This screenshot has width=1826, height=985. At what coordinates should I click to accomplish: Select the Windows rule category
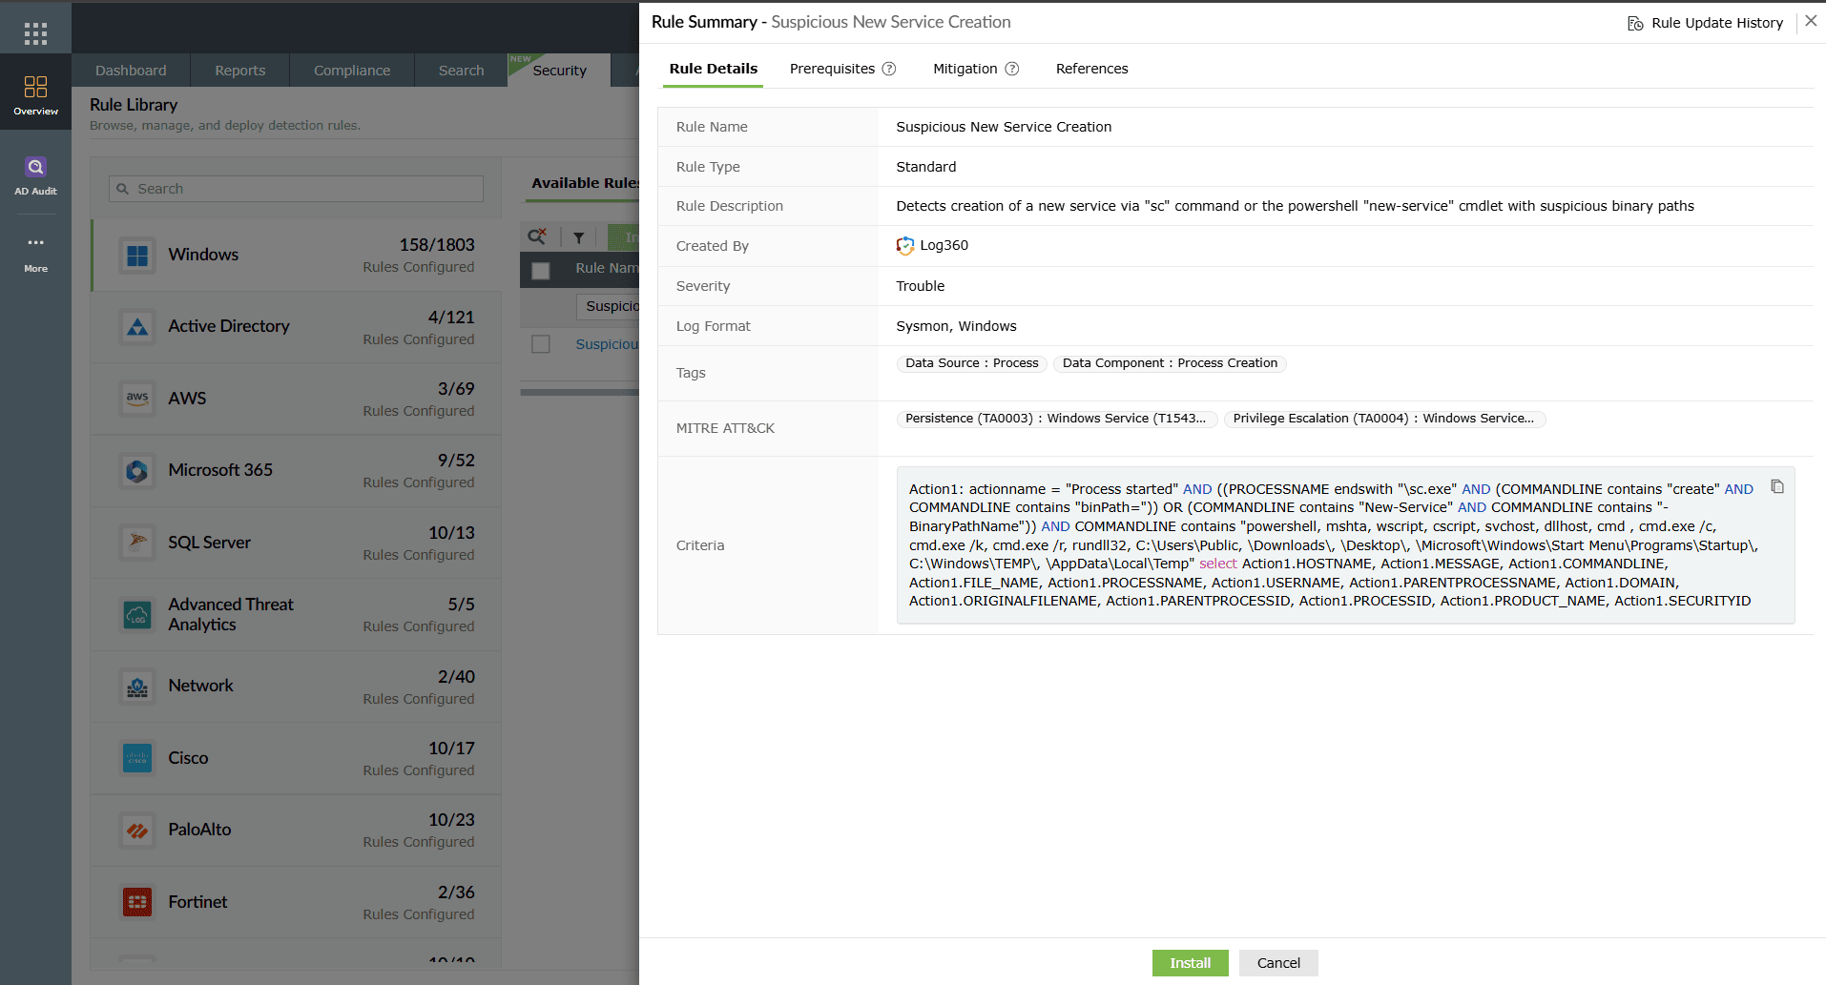pos(296,256)
